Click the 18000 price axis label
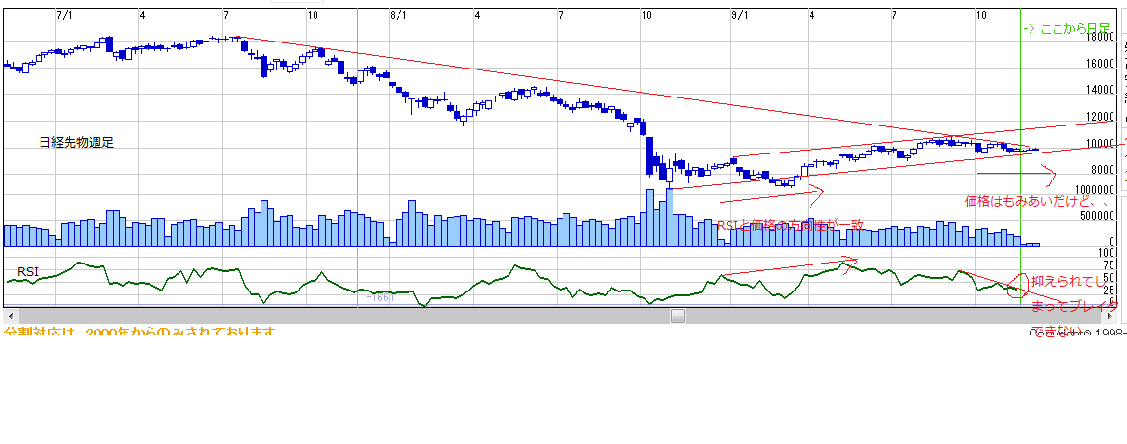This screenshot has width=1127, height=444. [x=1101, y=38]
